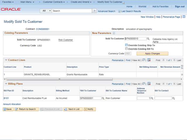Open Advanced Search
This screenshot has height=140, width=187.
(106, 11)
